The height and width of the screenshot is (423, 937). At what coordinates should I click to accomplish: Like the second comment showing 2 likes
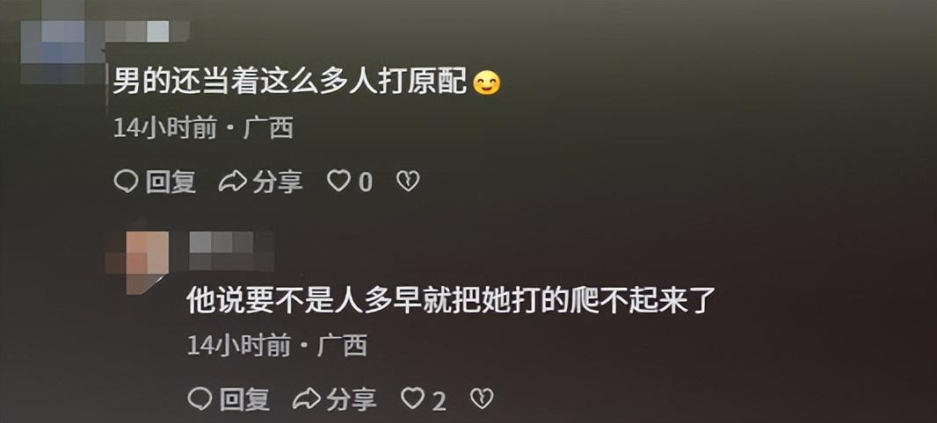coord(412,398)
